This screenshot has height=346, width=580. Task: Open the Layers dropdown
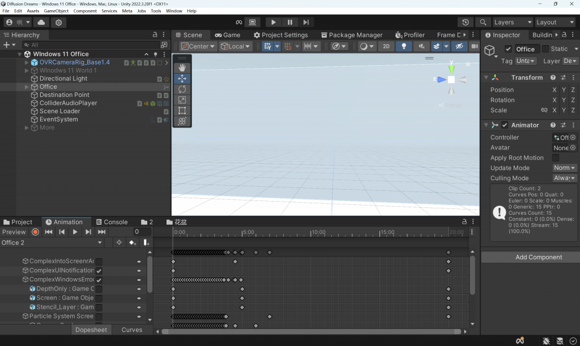pyautogui.click(x=513, y=22)
